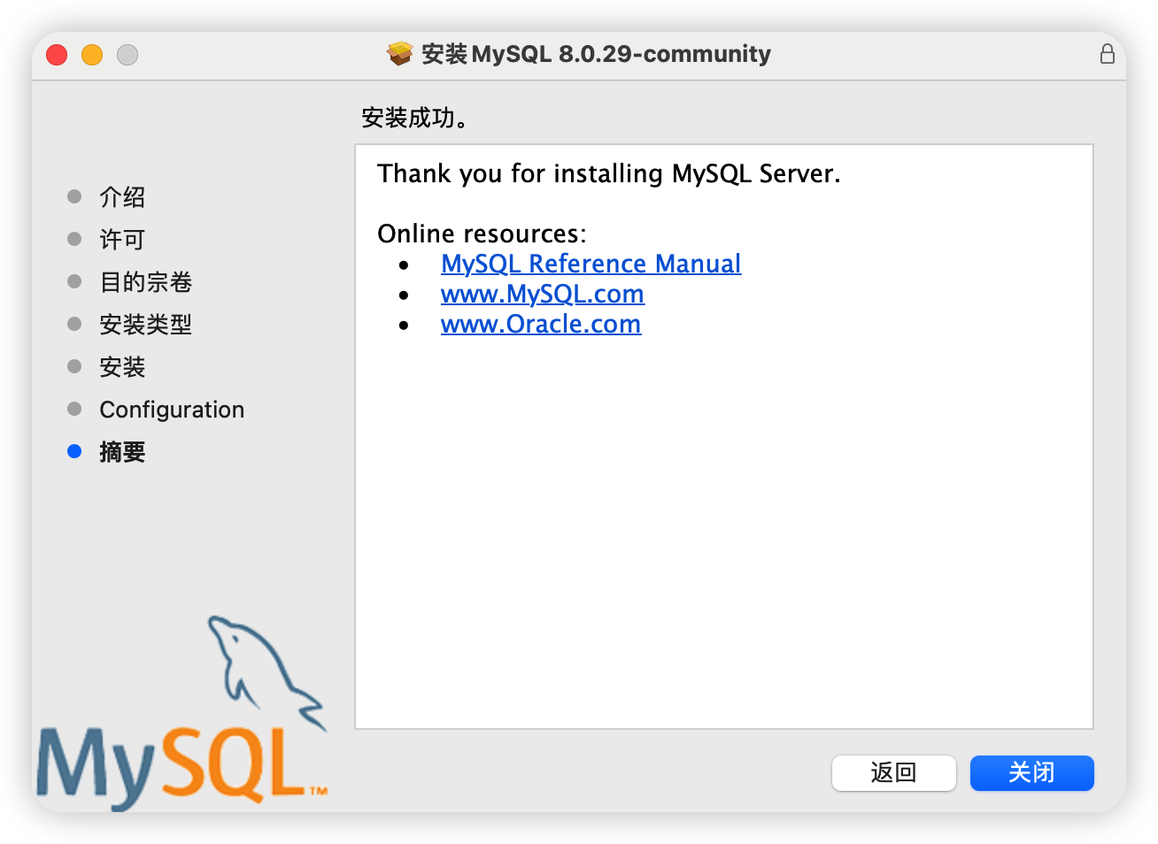Click the 返回 button

(x=894, y=772)
